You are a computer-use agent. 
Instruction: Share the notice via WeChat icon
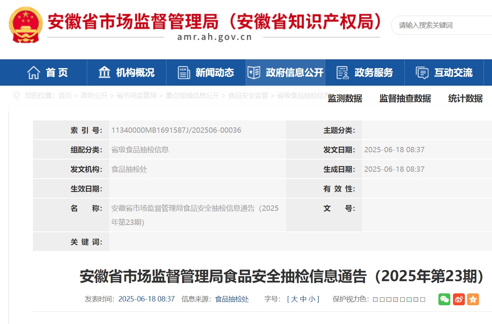444,299
